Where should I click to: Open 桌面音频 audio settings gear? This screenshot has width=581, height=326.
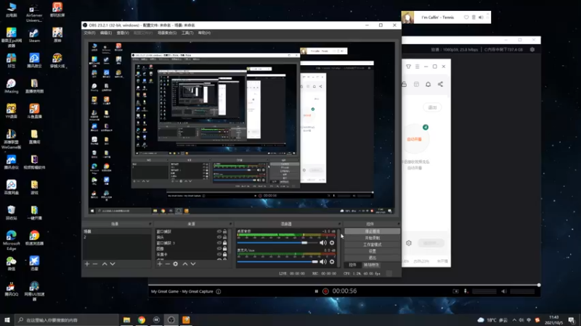click(332, 243)
